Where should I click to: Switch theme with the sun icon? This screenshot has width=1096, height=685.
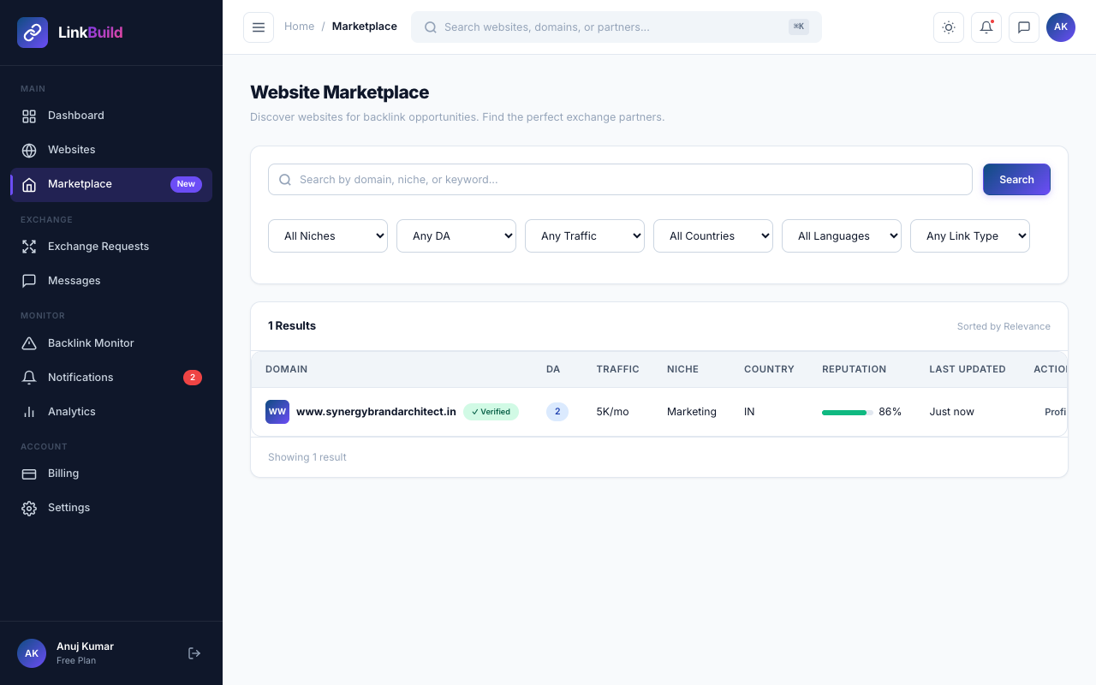(949, 27)
